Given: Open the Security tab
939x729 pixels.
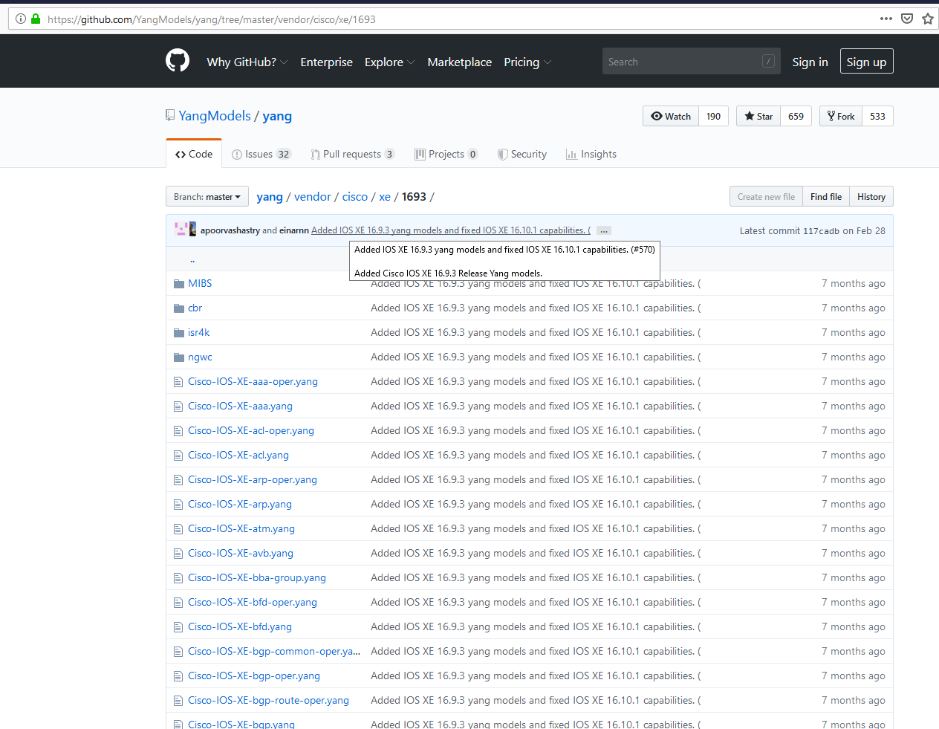Looking at the screenshot, I should point(522,154).
